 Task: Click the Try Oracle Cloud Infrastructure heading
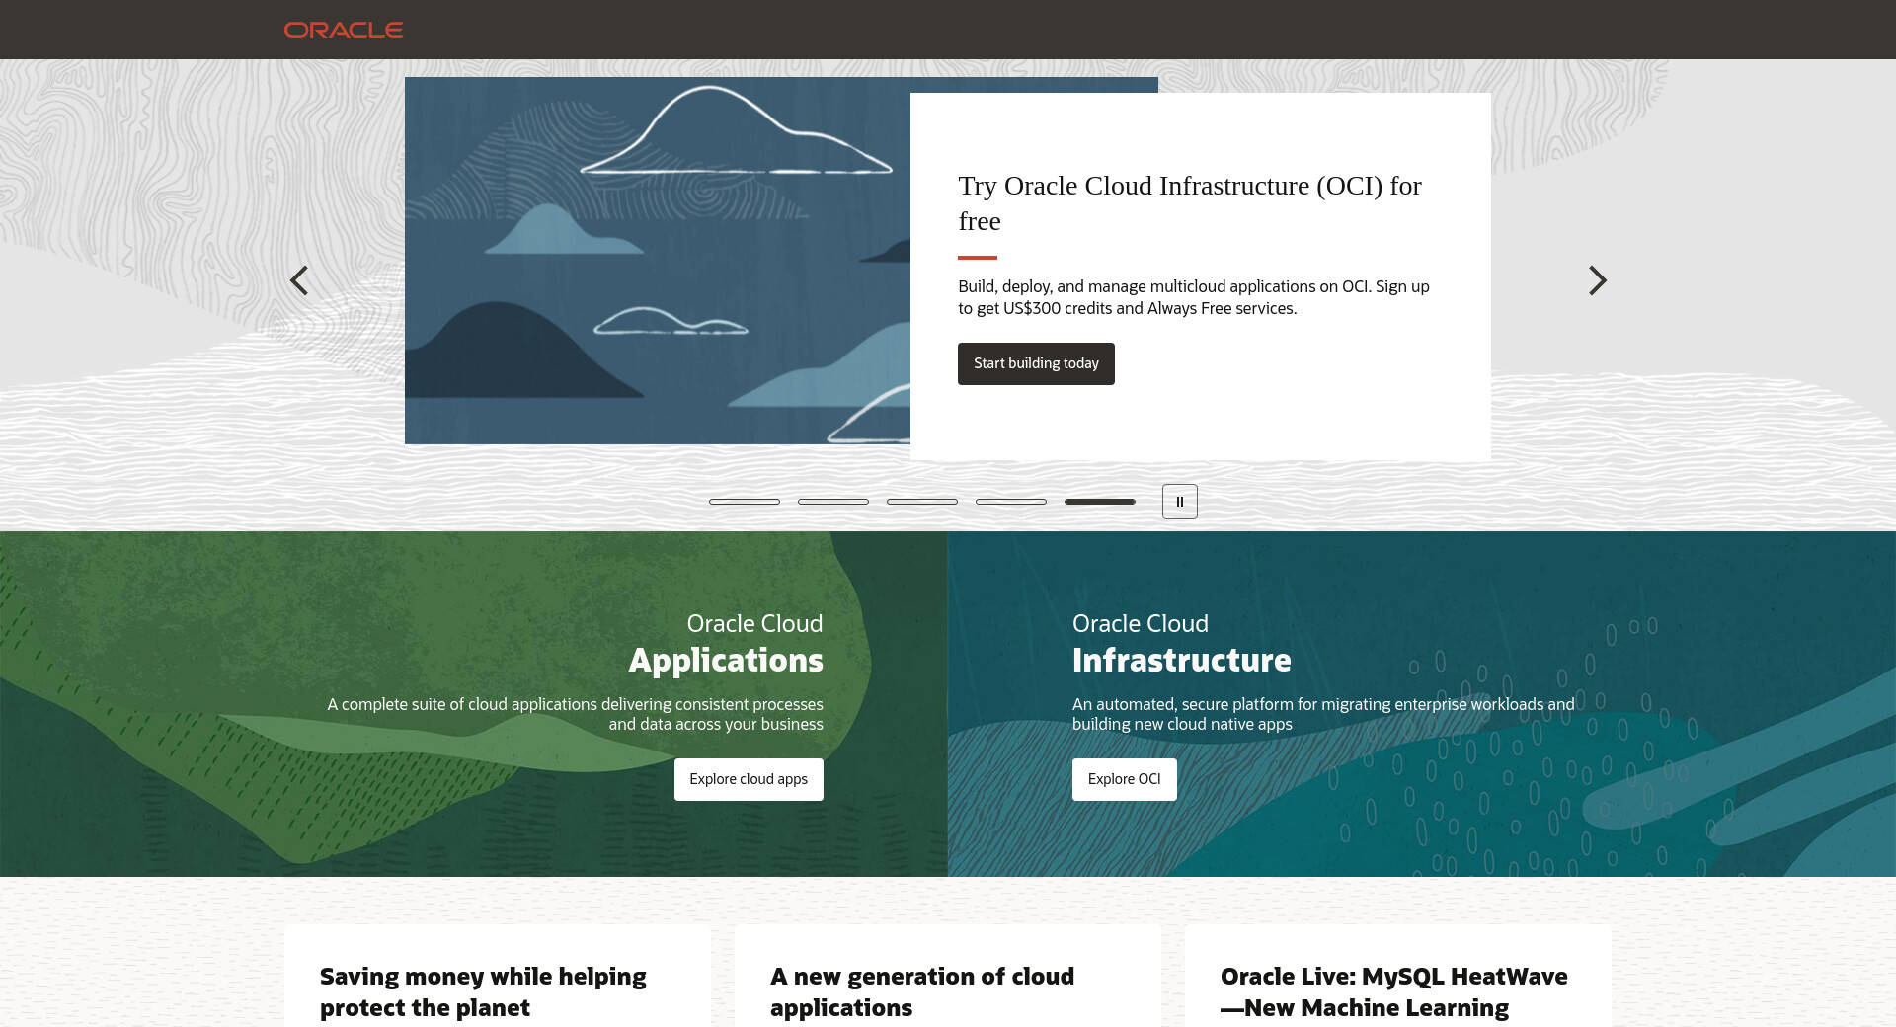coord(1189,202)
